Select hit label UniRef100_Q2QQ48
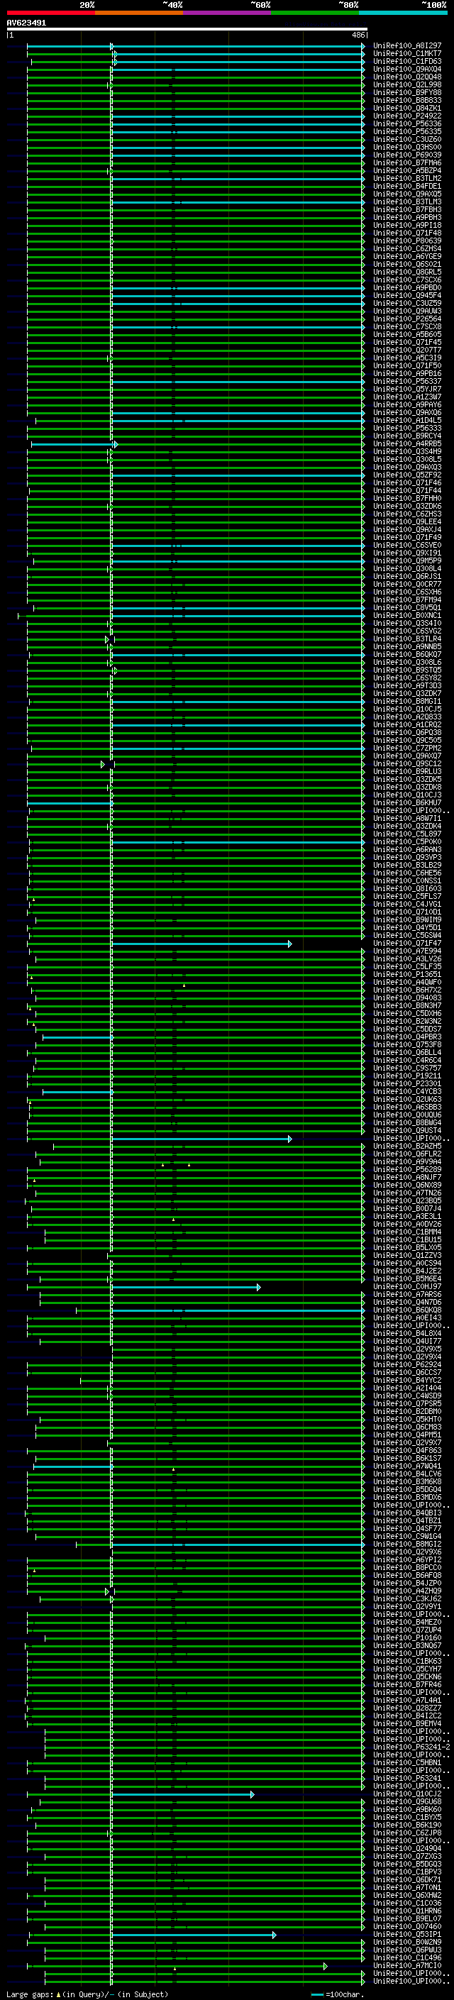This screenshot has height=2000, width=454. point(406,77)
